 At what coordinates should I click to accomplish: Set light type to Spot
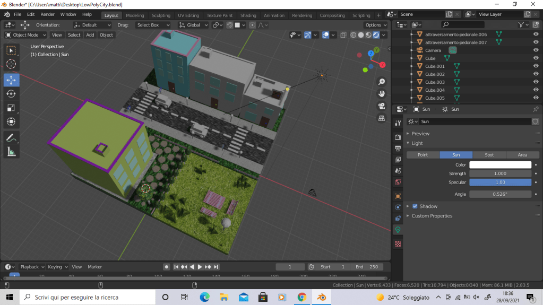[489, 155]
